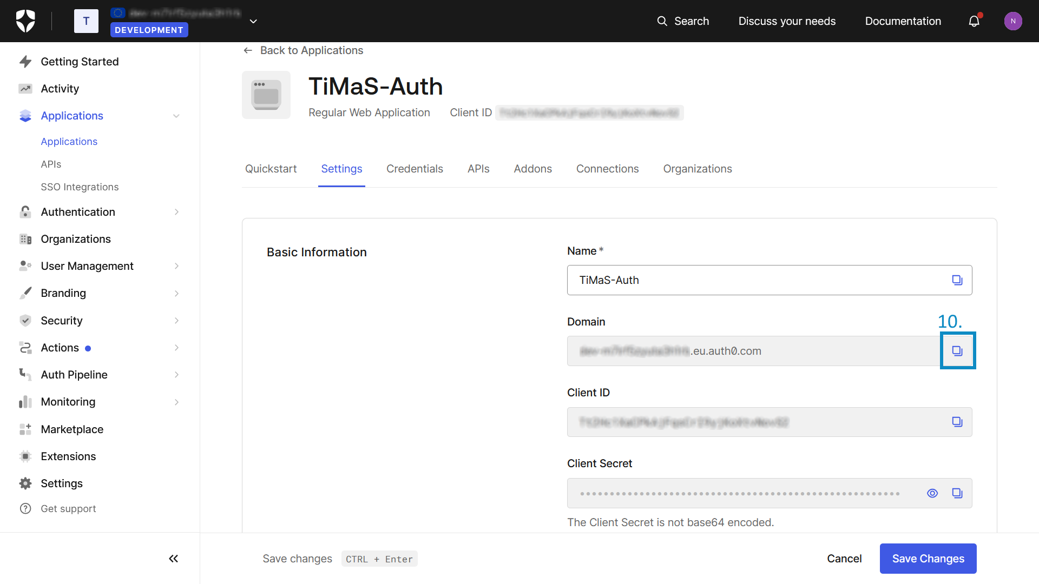Open Documentation link
This screenshot has width=1039, height=584.
click(x=903, y=21)
